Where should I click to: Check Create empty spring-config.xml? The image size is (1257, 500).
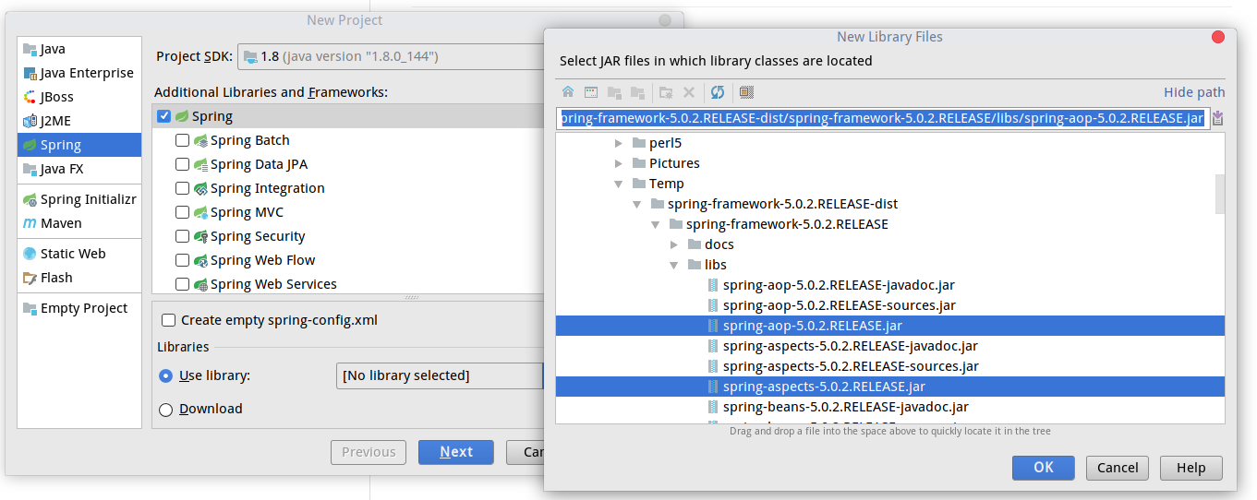point(168,320)
